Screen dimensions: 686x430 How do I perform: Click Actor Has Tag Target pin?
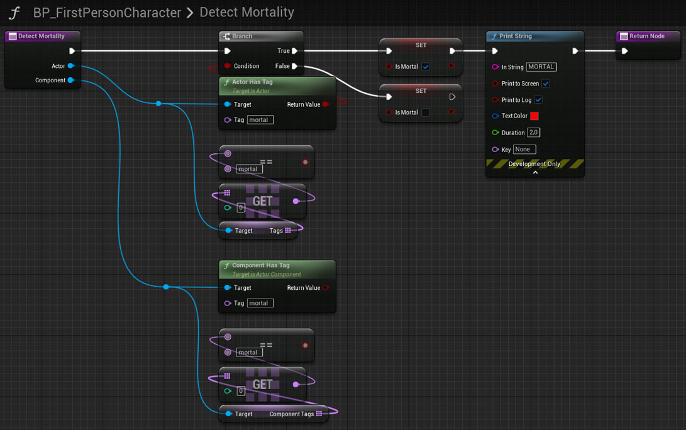[x=228, y=104]
